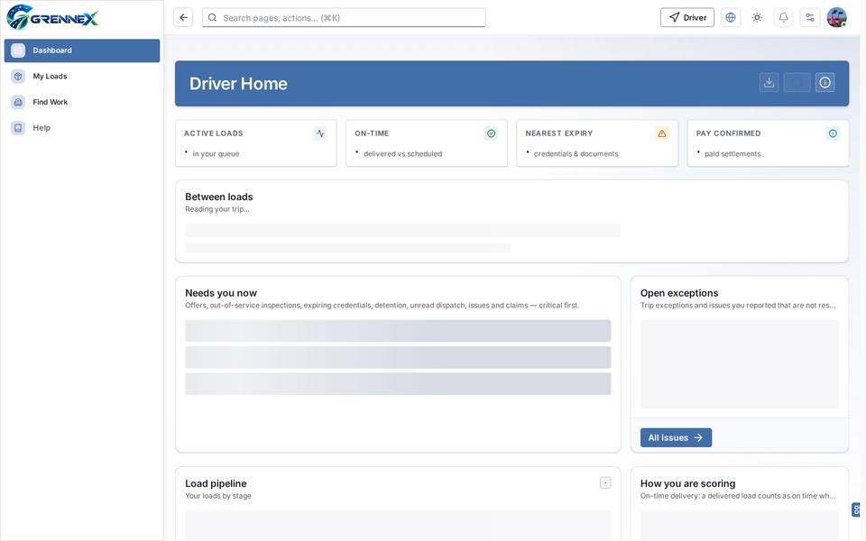Image resolution: width=866 pixels, height=541 pixels.
Task: Click the "PAY CONFIRMED" card label
Action: point(729,133)
